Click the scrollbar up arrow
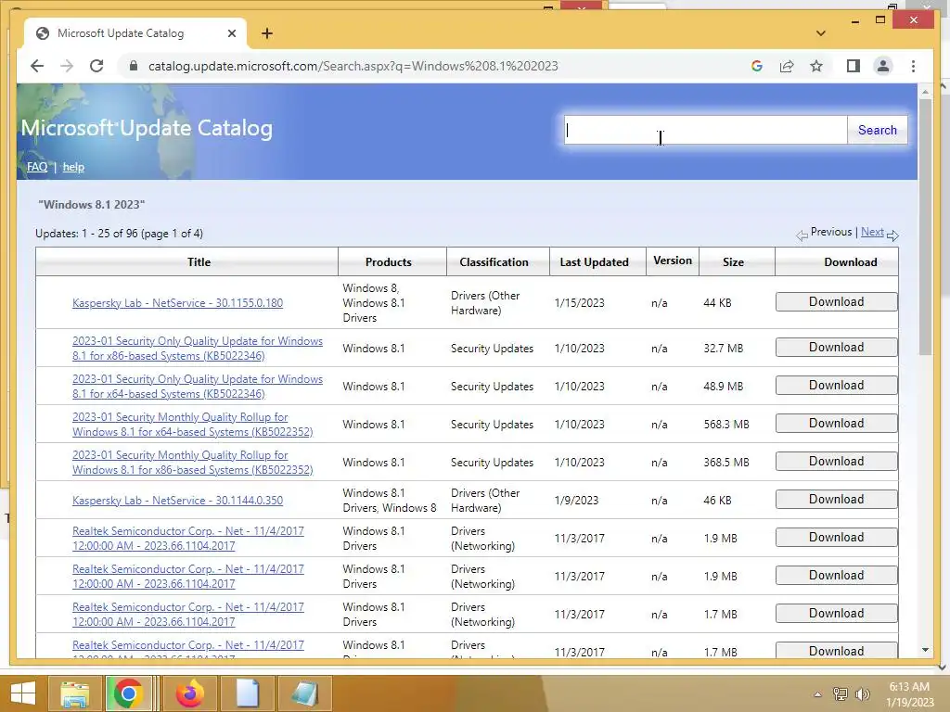Screen dimensions: 950x712 point(925,92)
